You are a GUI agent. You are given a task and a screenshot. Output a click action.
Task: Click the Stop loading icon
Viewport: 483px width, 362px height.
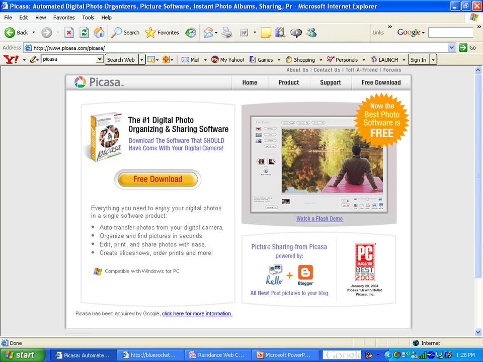69,32
